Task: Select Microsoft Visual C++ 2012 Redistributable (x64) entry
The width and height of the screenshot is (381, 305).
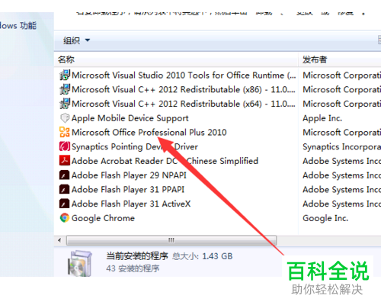Action: point(184,104)
